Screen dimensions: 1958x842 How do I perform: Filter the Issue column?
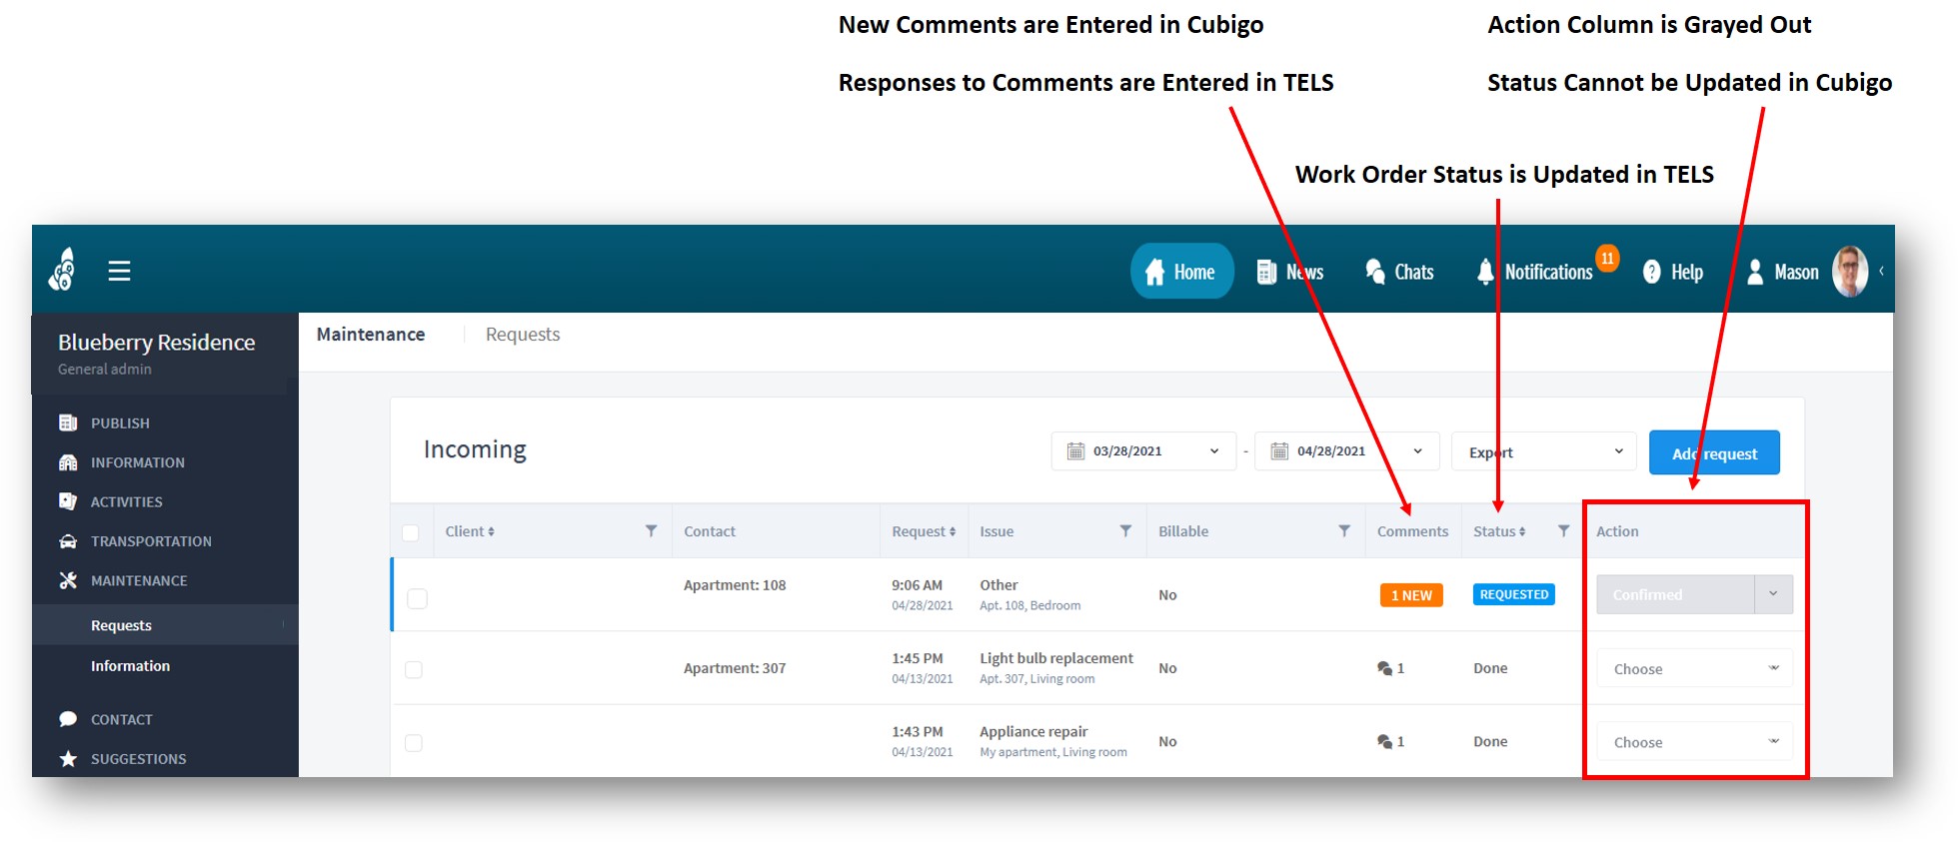[x=1125, y=530]
